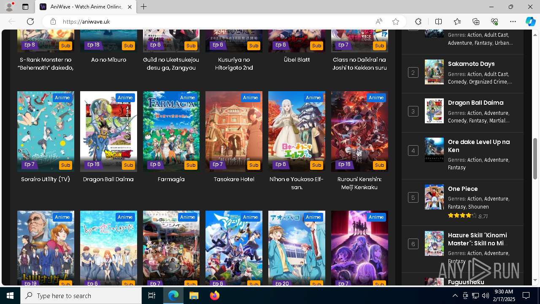540x304 pixels.
Task: Open Tasokare Hotel poster
Action: (x=234, y=131)
